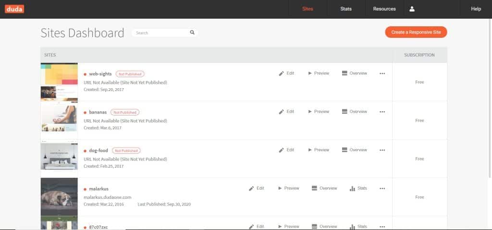Click the Not Published badge for bananas
492x230 pixels.
click(125, 112)
